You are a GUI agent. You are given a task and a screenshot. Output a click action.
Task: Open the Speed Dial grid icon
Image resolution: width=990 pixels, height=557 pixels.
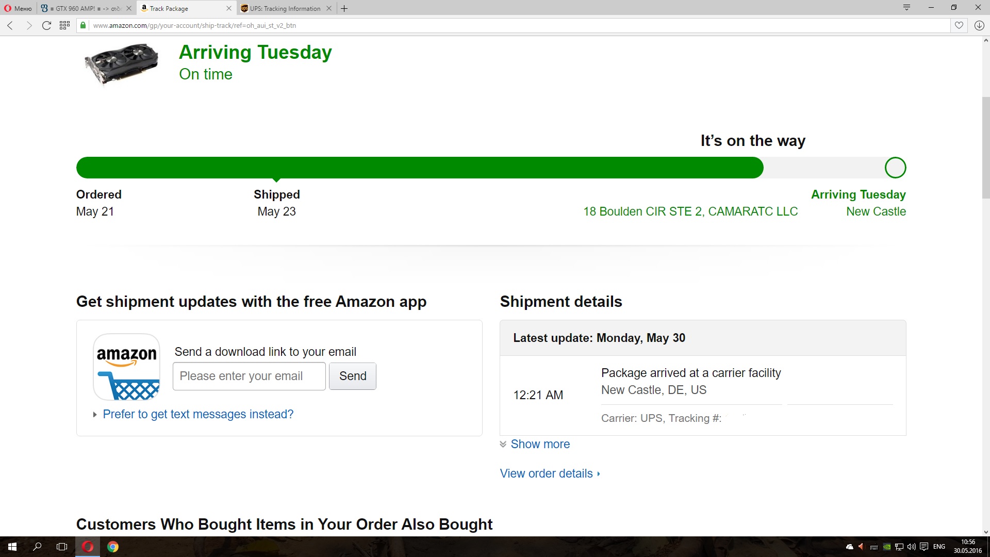(x=64, y=25)
